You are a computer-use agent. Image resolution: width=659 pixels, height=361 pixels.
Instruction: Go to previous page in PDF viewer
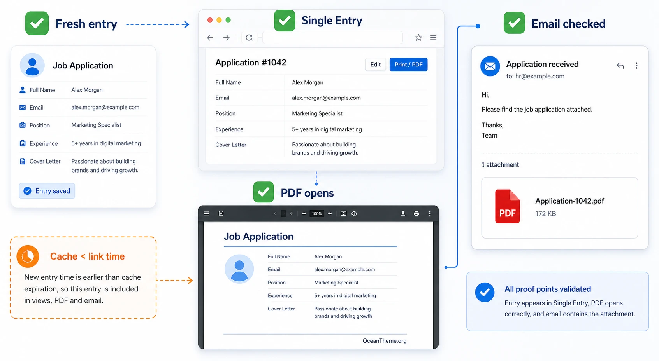[x=275, y=213]
